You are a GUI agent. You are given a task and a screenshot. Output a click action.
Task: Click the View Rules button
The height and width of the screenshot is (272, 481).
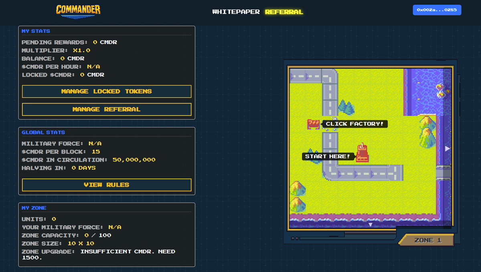pyautogui.click(x=107, y=185)
